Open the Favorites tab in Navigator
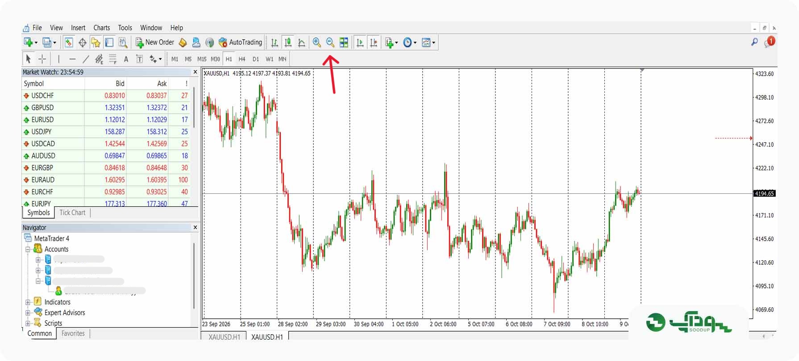The width and height of the screenshot is (799, 361). [x=73, y=333]
